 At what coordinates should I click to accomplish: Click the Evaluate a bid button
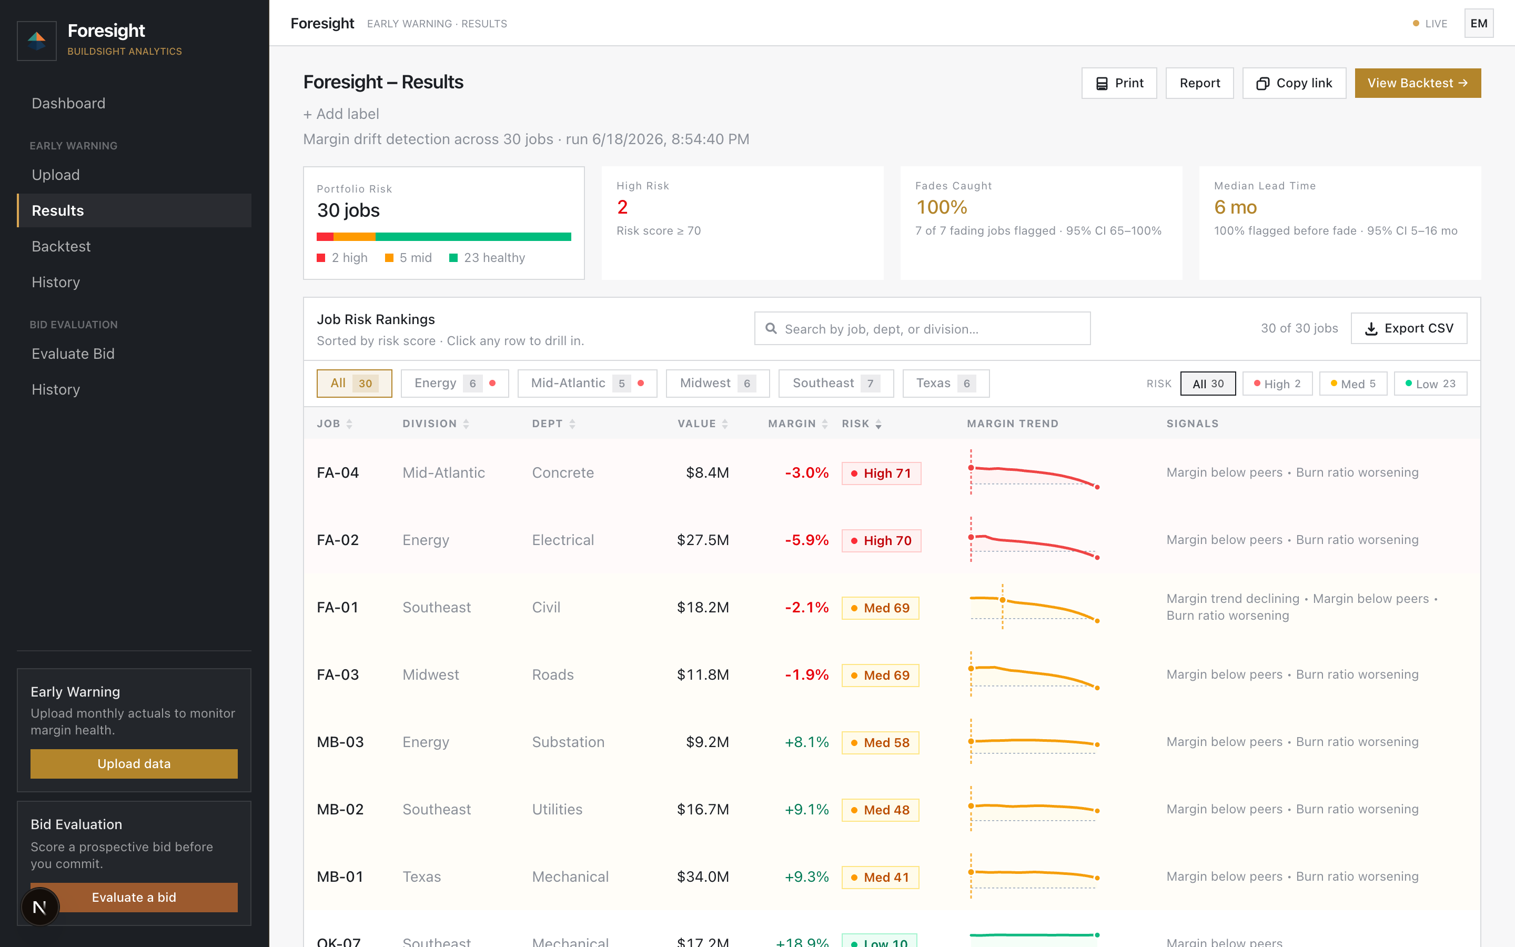134,898
